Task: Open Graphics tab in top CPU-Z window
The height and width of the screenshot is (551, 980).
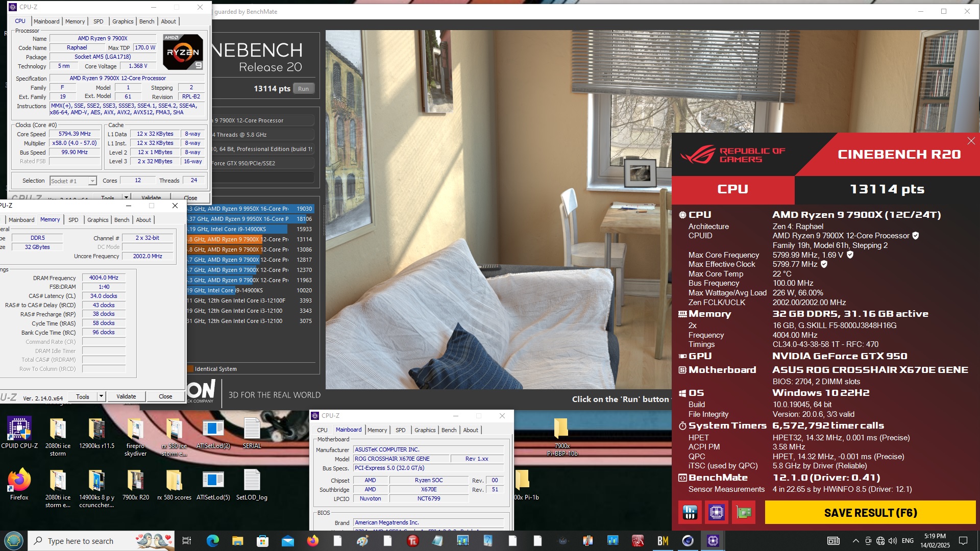Action: point(123,21)
